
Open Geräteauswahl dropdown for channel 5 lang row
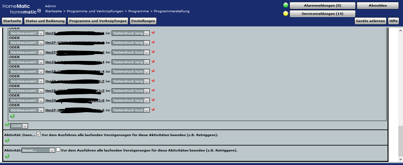click(26, 81)
